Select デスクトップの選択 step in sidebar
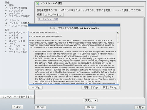This screenshot has width=147, height=110. 19,16
